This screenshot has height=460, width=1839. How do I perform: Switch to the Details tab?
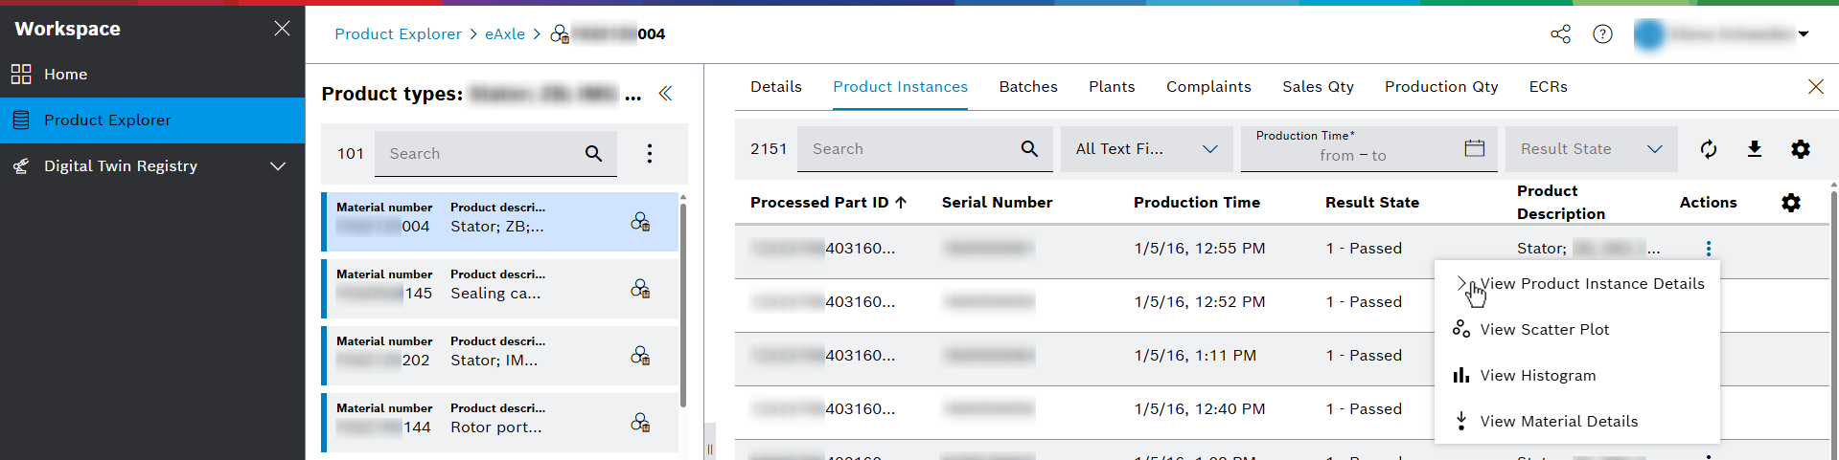776,87
